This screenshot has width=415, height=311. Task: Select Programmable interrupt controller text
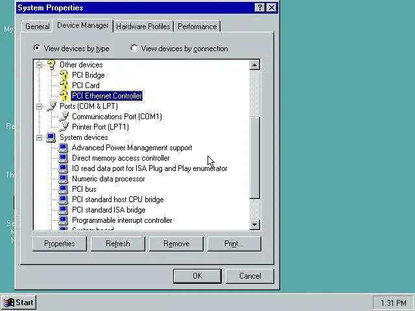[122, 220]
